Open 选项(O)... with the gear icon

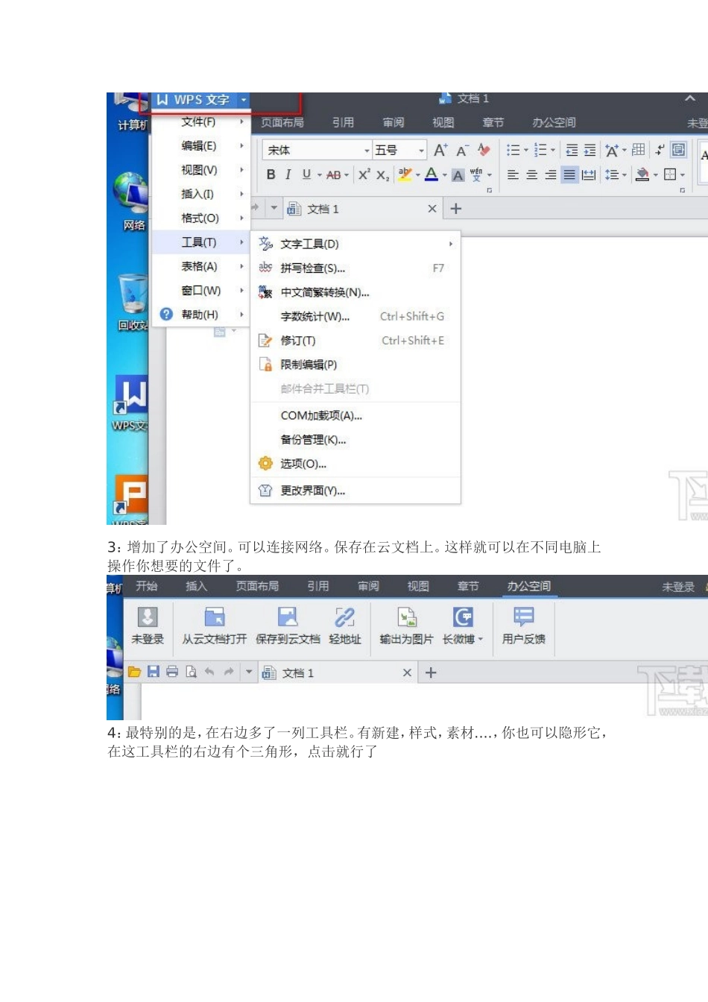coord(355,464)
